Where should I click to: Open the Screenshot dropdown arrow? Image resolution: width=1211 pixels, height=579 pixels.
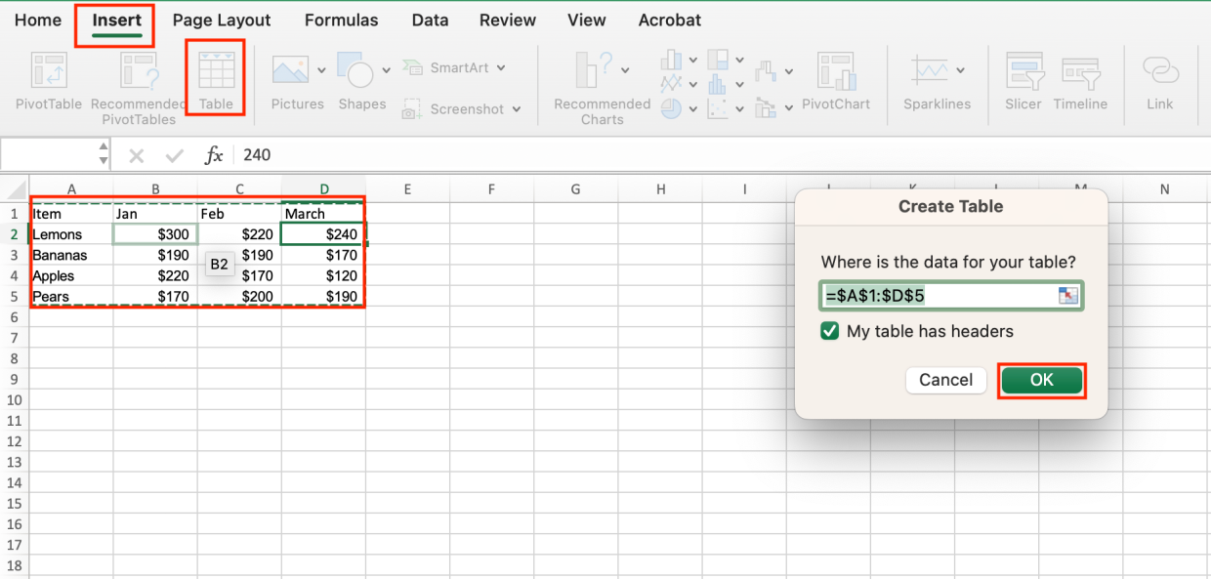tap(516, 109)
